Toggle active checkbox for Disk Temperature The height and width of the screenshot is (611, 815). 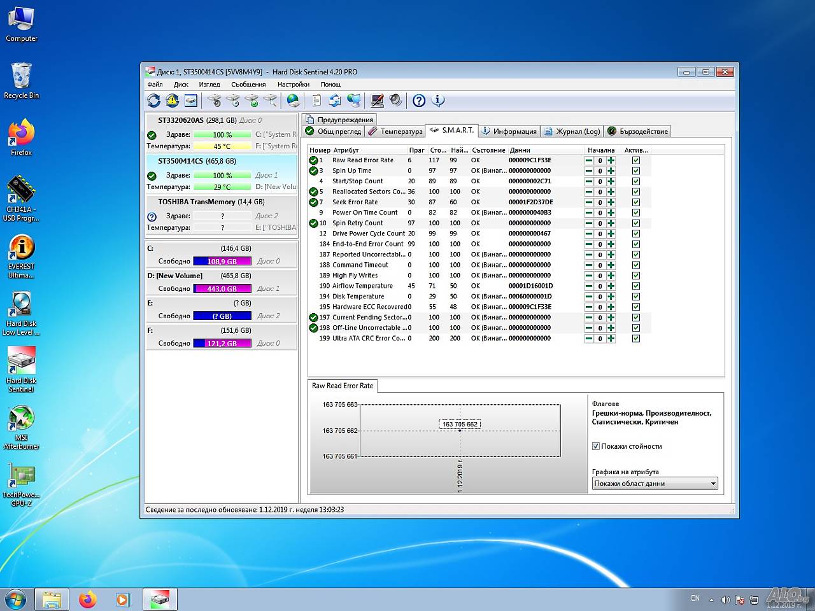pyautogui.click(x=635, y=297)
